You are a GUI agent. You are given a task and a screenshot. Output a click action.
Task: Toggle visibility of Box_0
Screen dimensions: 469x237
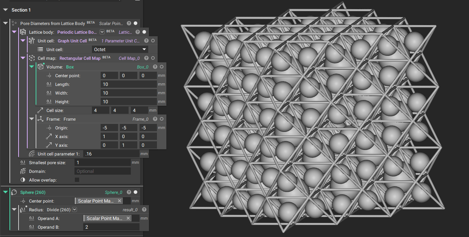162,67
